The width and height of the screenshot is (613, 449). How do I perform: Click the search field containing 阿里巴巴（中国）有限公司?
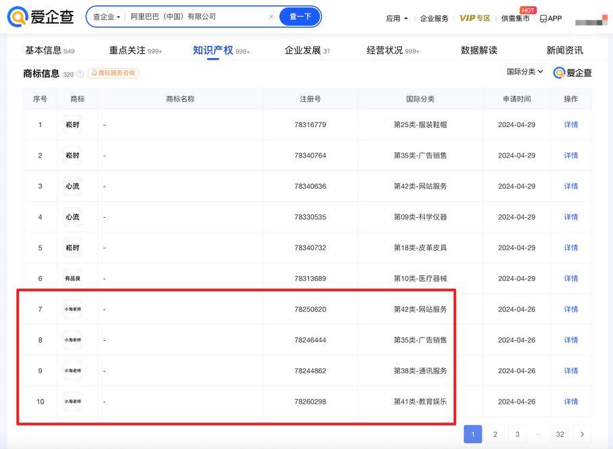click(198, 17)
